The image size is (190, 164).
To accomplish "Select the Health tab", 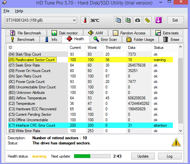I will click(x=75, y=39).
